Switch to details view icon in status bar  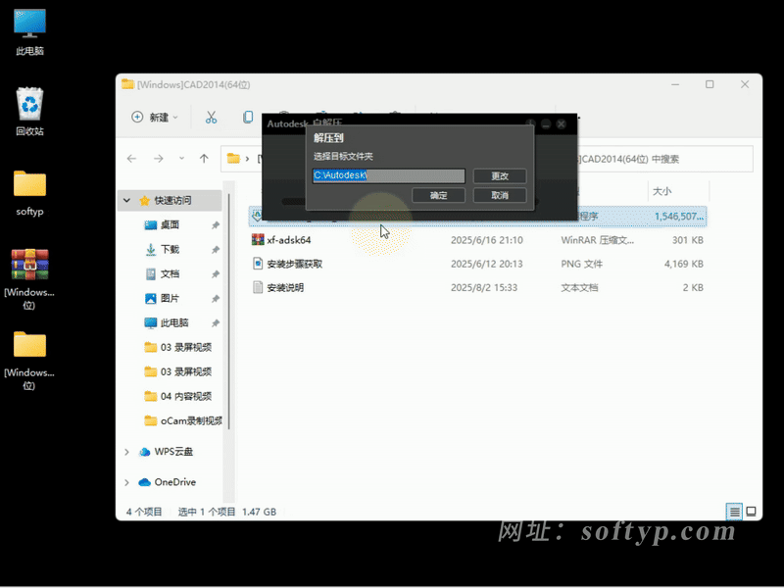734,512
